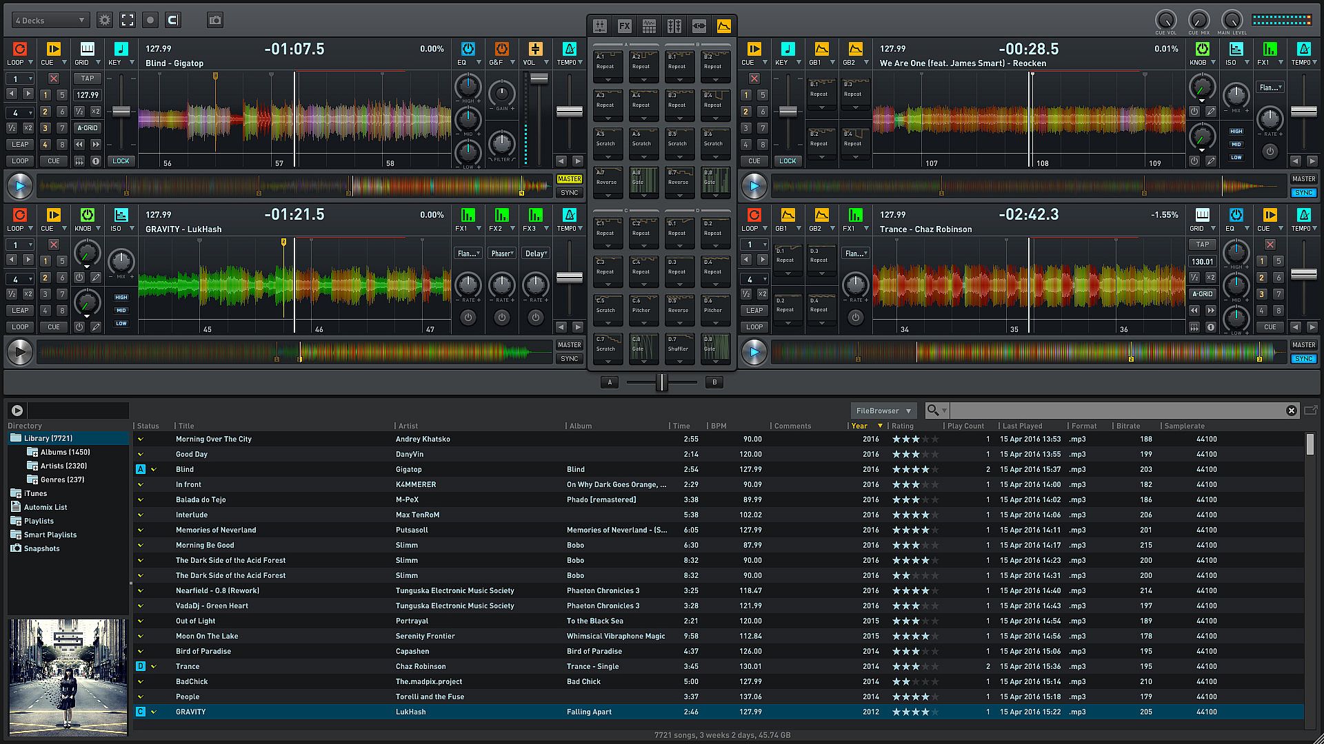Click the green KNOB power icon on GRAVITY deck
The height and width of the screenshot is (744, 1324).
[87, 215]
